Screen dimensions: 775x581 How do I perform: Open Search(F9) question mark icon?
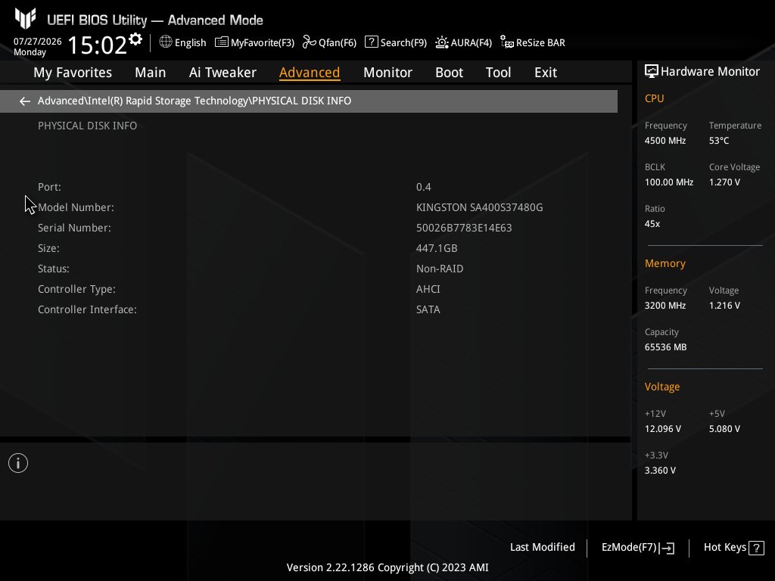coord(371,42)
